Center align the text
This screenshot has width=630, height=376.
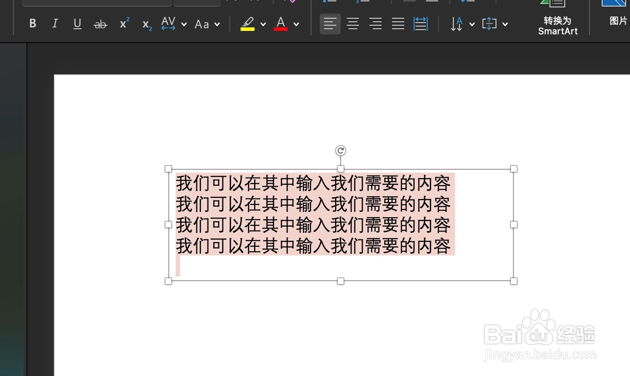[x=353, y=23]
